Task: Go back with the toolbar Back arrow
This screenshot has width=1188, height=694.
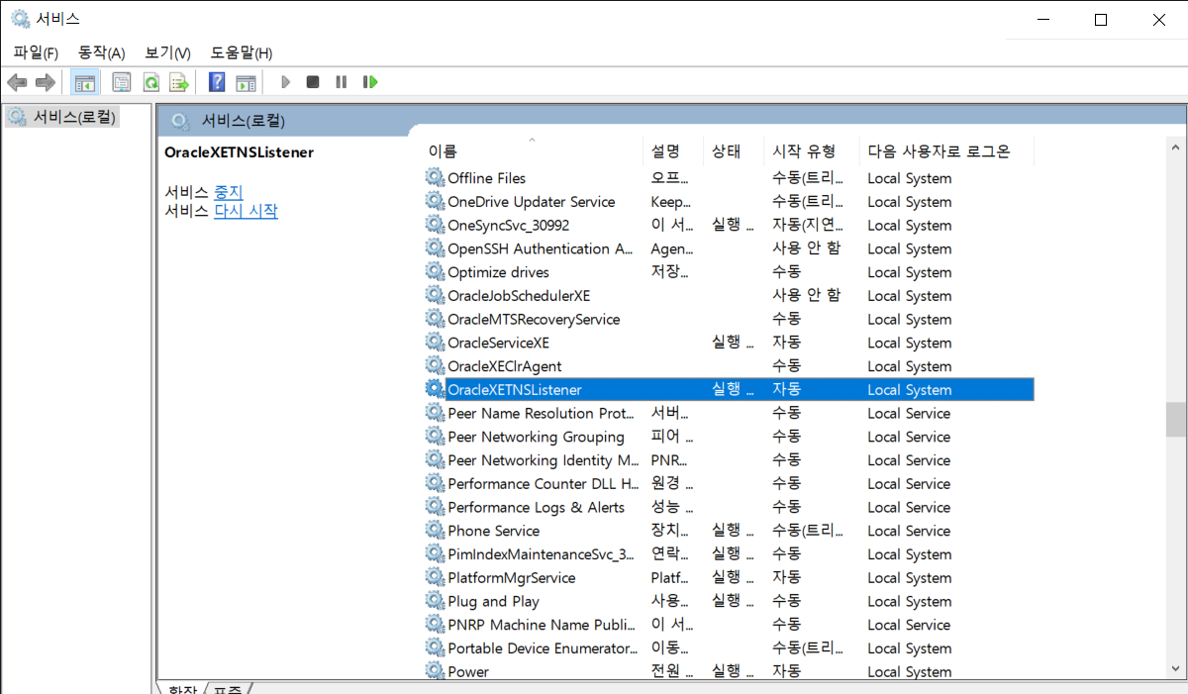Action: tap(17, 82)
